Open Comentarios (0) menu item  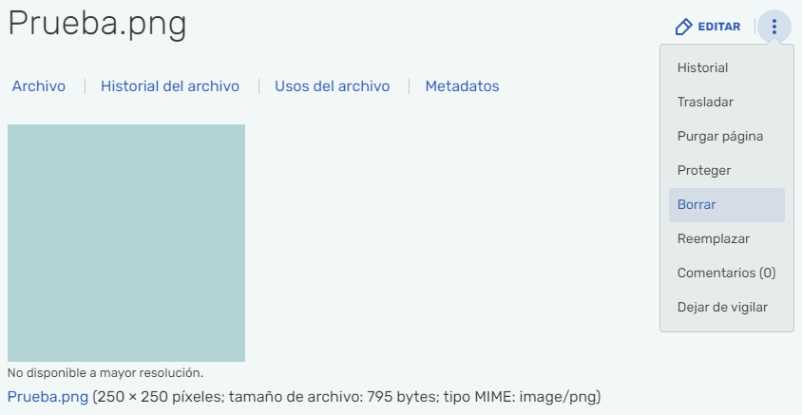pyautogui.click(x=726, y=274)
